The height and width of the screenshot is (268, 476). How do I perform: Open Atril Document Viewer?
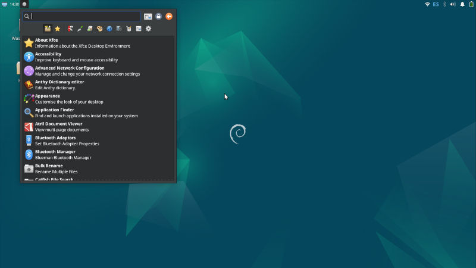[x=98, y=127]
